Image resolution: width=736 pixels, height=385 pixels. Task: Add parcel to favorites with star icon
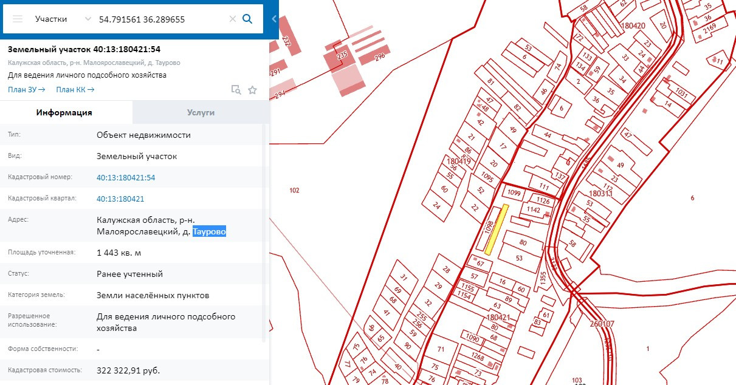click(x=252, y=90)
